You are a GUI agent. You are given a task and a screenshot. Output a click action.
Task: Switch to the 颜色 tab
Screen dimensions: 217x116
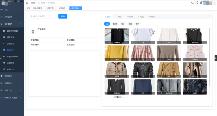click(119, 16)
